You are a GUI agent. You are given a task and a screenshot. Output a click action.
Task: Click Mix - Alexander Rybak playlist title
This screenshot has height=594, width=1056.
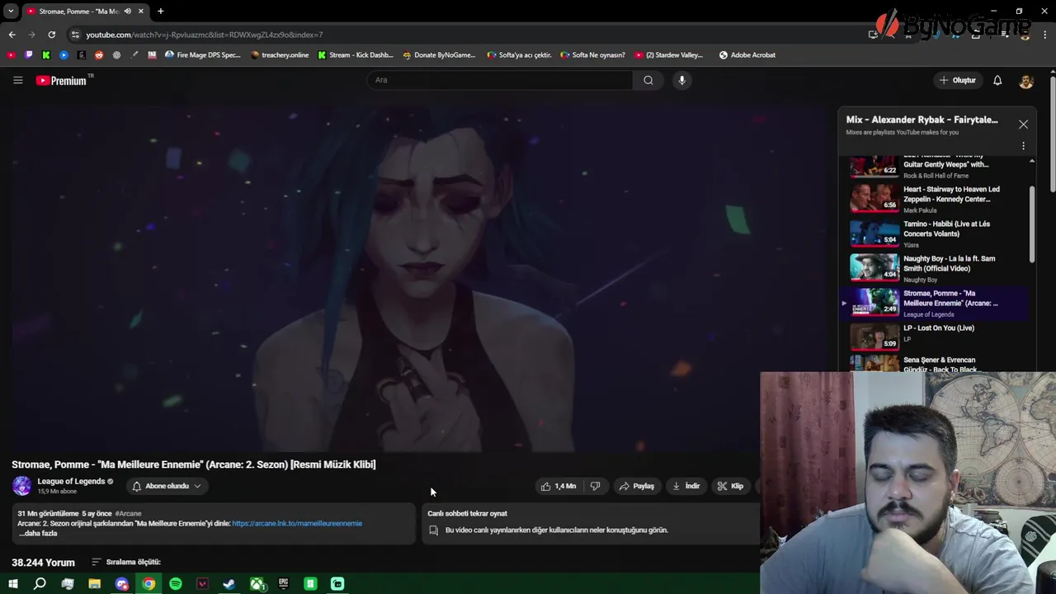coord(922,120)
